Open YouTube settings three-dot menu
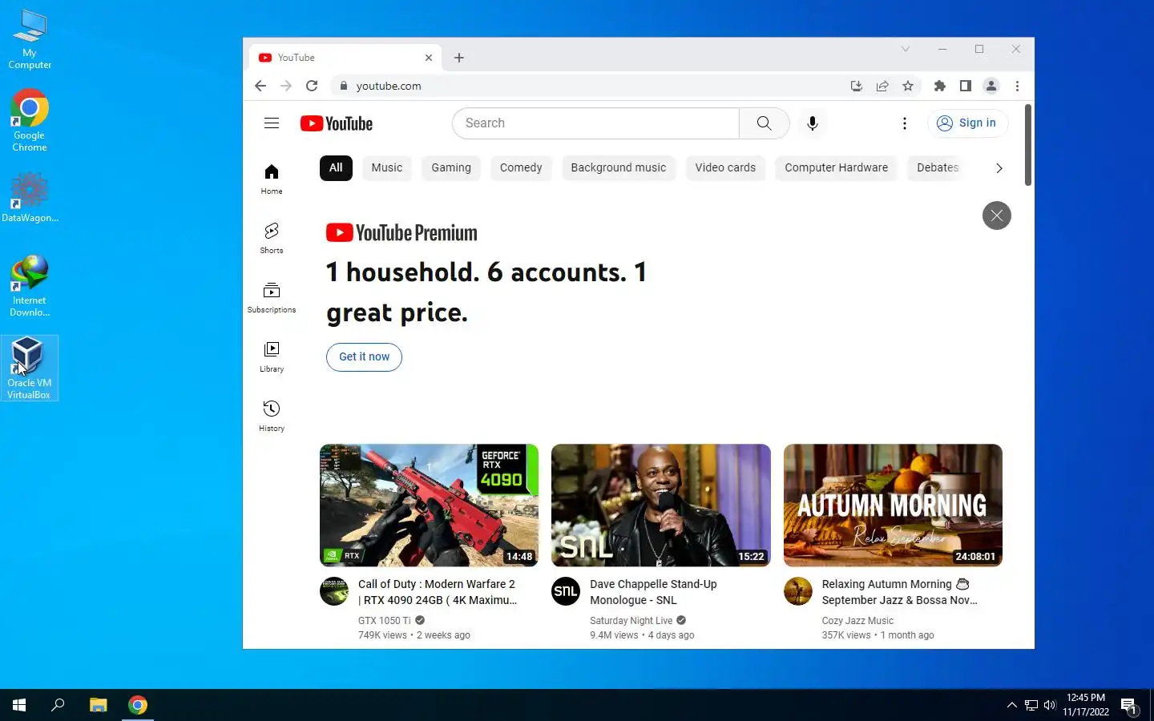Image resolution: width=1154 pixels, height=721 pixels. tap(905, 123)
